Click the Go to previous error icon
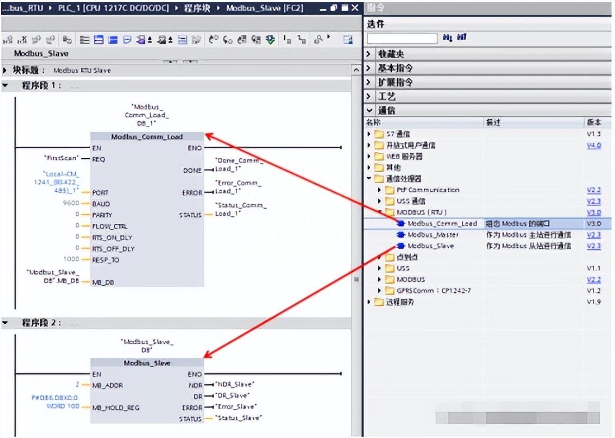Image resolution: width=615 pixels, height=438 pixels. tap(213, 39)
